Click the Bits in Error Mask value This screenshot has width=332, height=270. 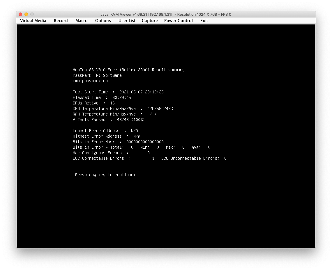pos(145,142)
